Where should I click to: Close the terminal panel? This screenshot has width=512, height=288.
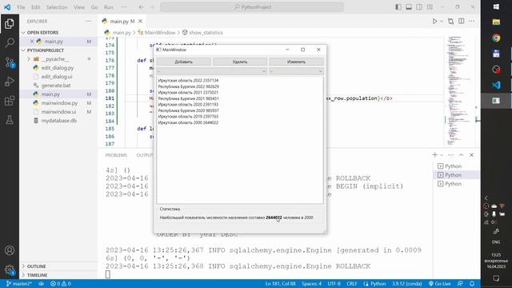[x=471, y=154]
